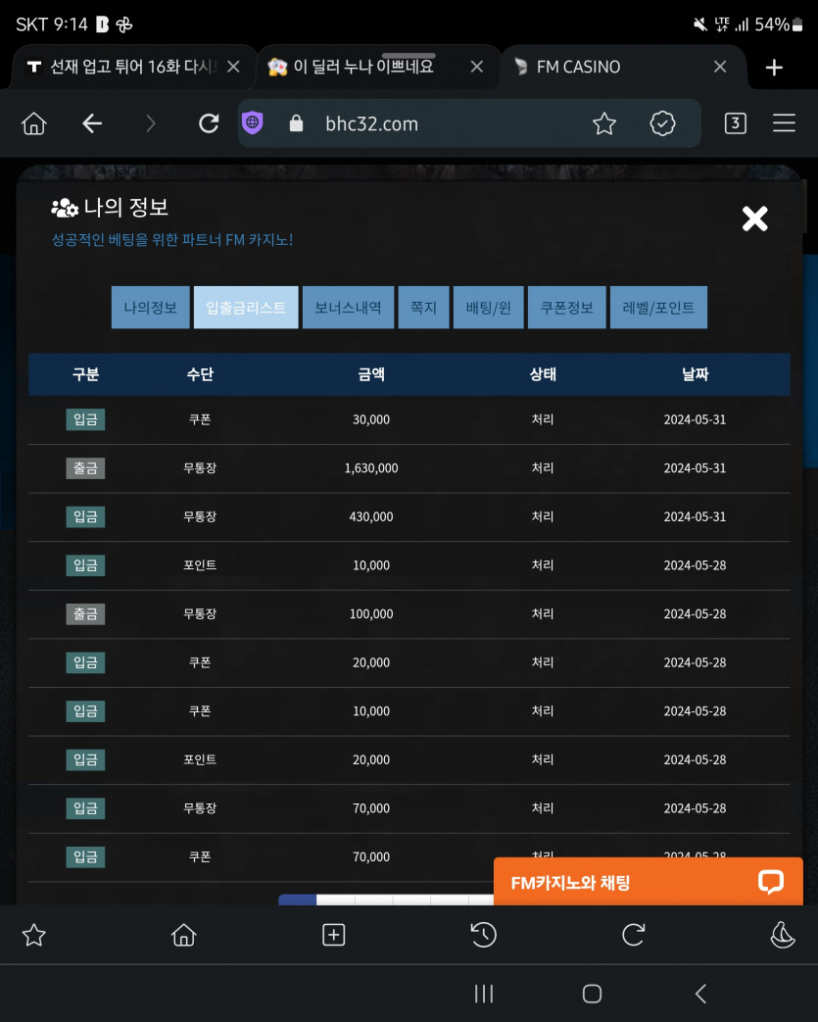Open the chat bubble icon on orange bar
The height and width of the screenshot is (1022, 818).
(x=770, y=882)
